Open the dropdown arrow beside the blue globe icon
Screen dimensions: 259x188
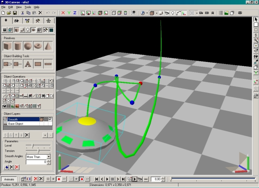[147, 13]
